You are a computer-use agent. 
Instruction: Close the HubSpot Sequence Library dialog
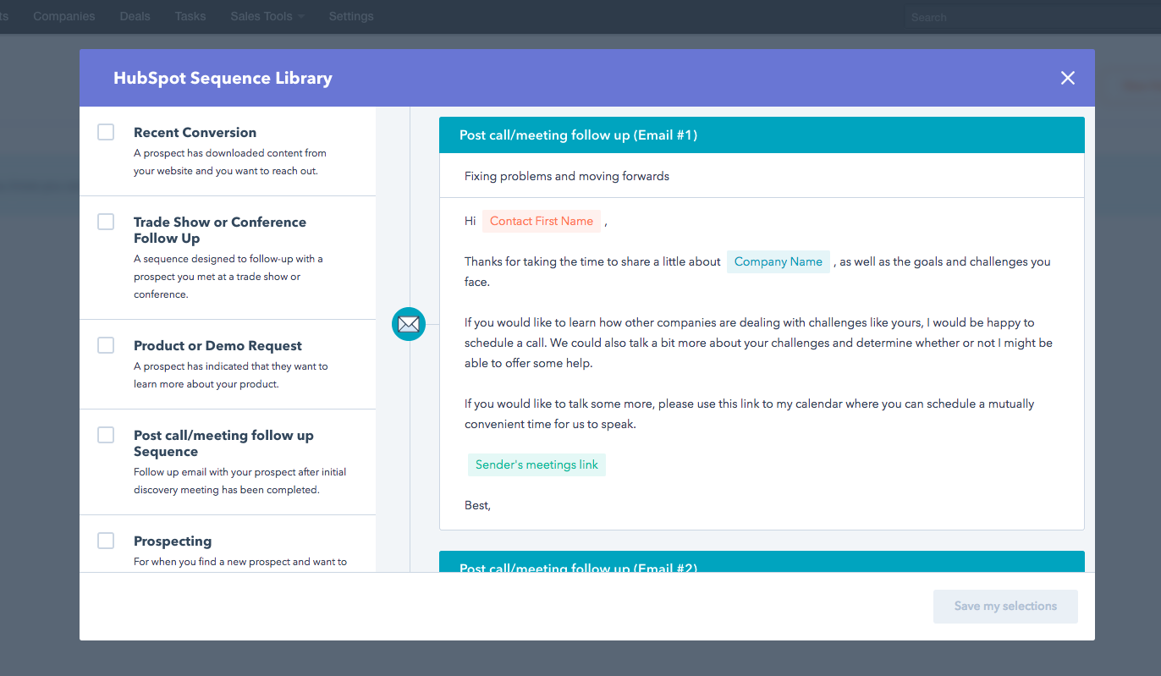pyautogui.click(x=1067, y=78)
